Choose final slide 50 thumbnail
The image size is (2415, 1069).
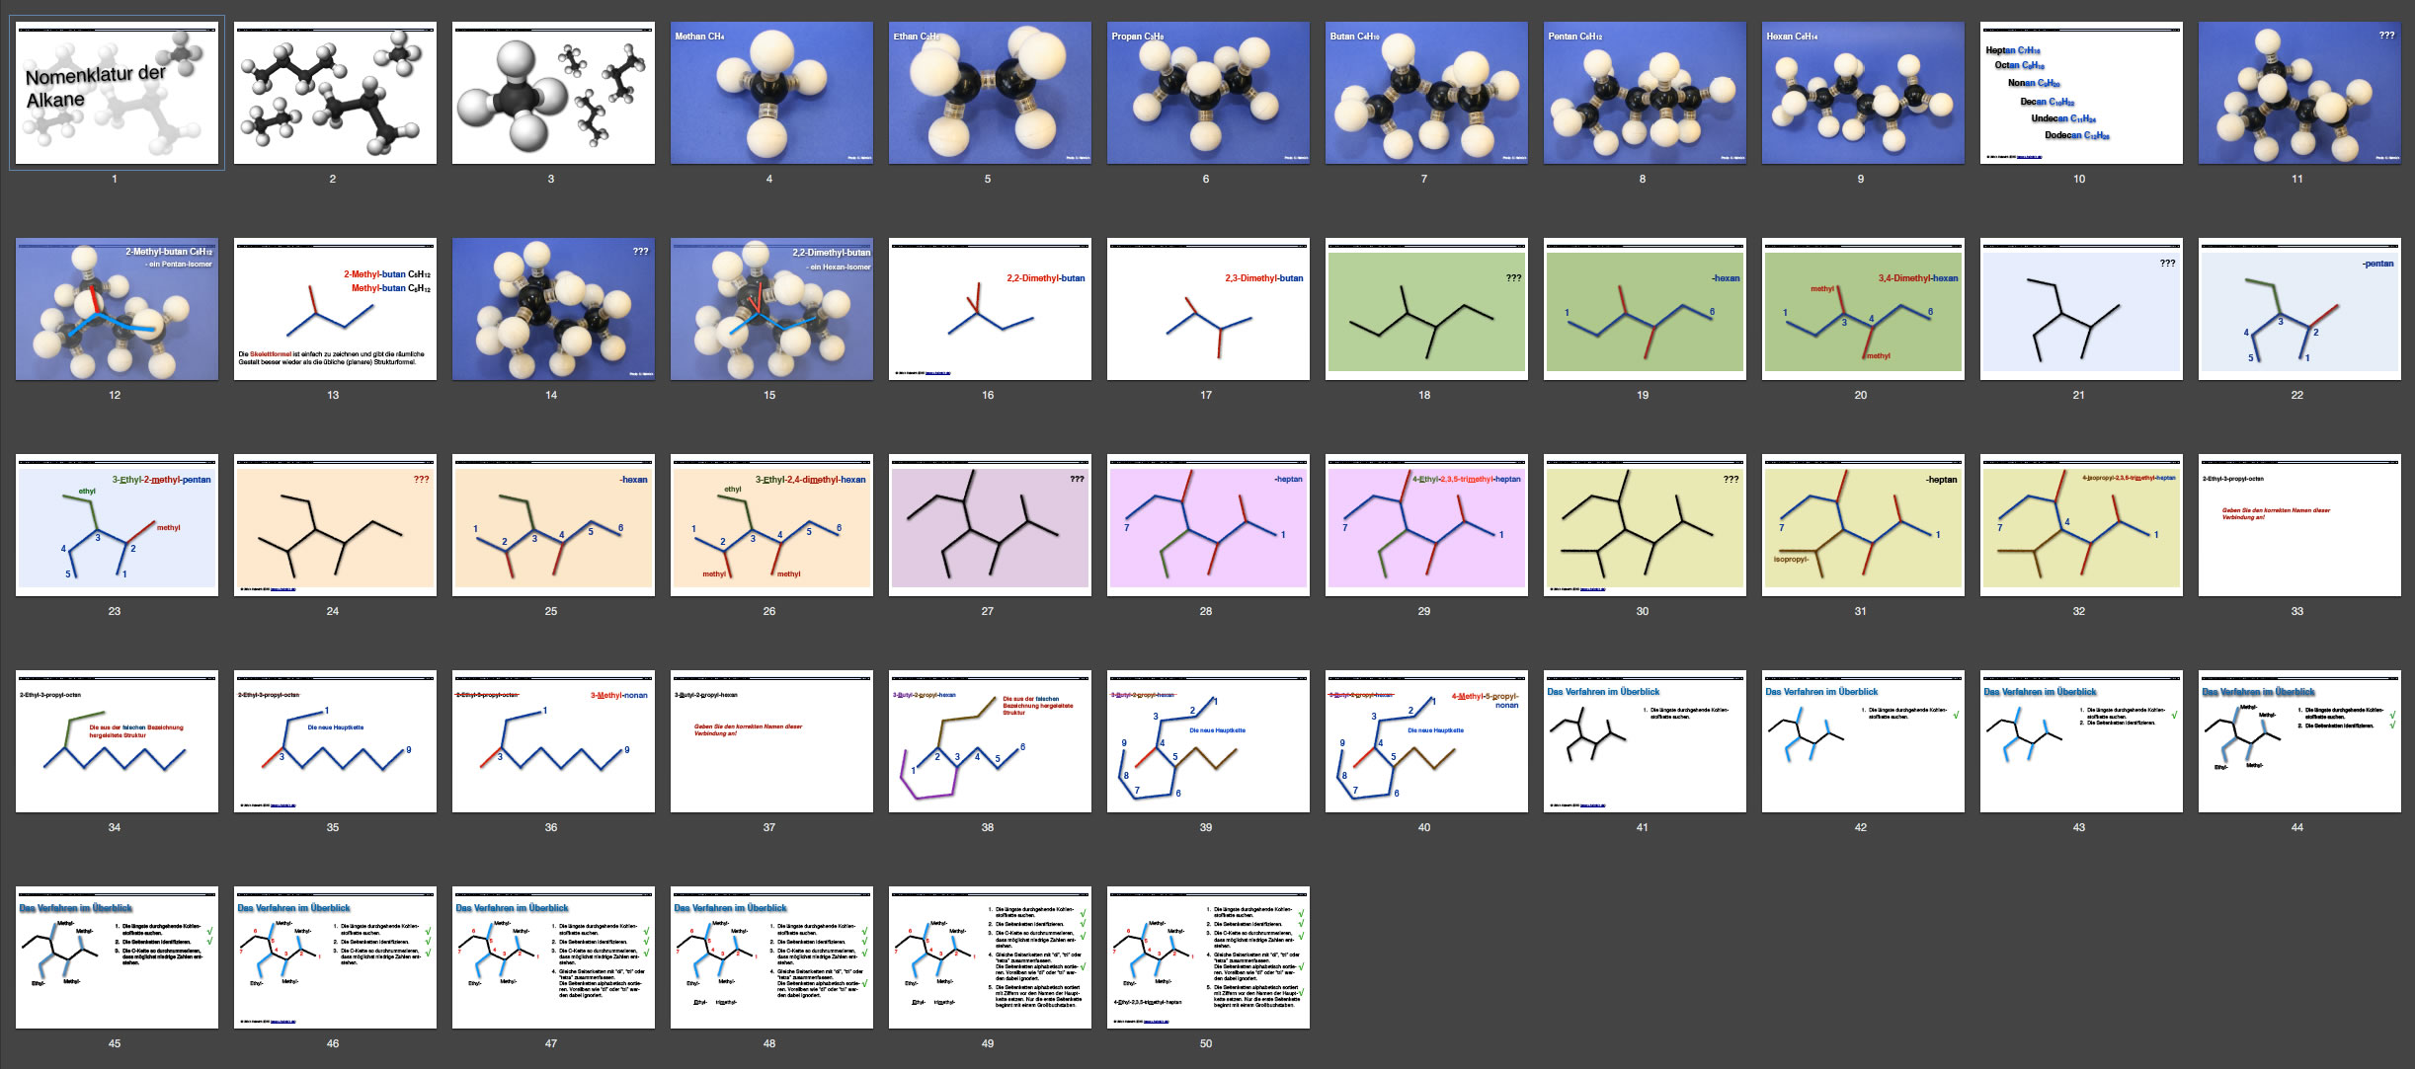1208,957
